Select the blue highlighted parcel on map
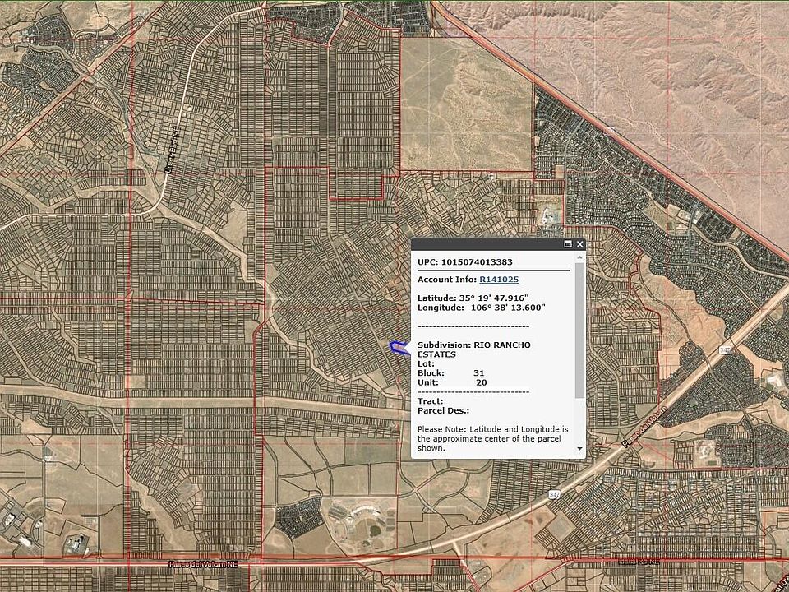This screenshot has width=789, height=592. point(399,348)
